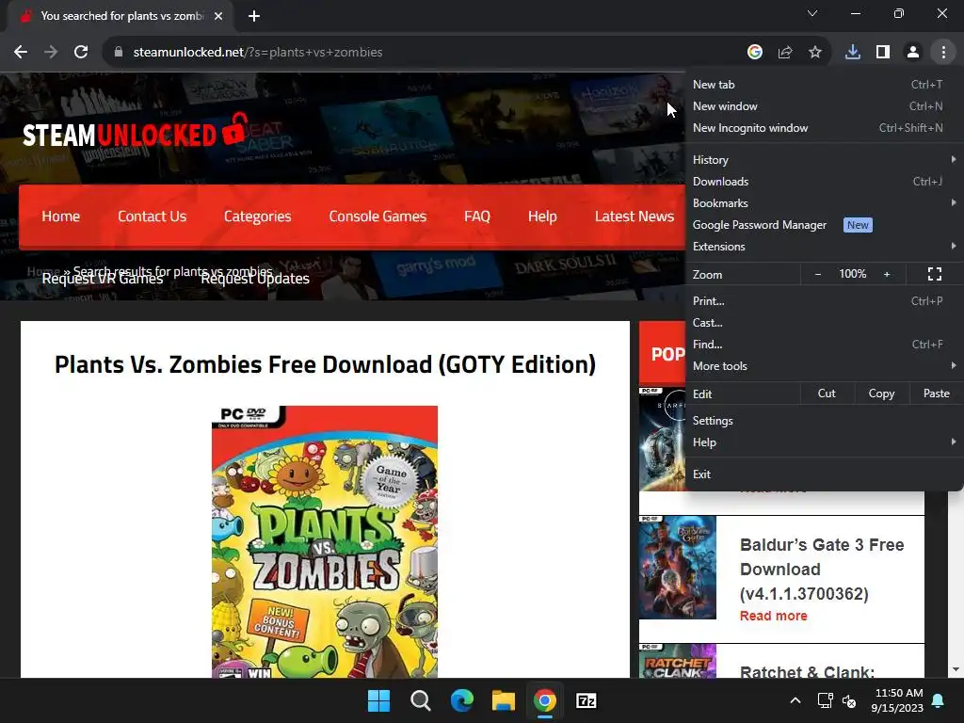This screenshot has height=723, width=964.
Task: Click the taskbar clock 11:50 AM
Action: coord(897,700)
